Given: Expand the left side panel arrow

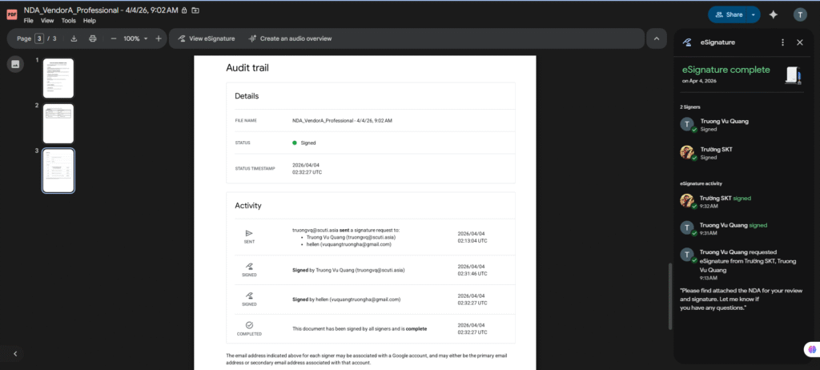Looking at the screenshot, I should click(x=15, y=353).
